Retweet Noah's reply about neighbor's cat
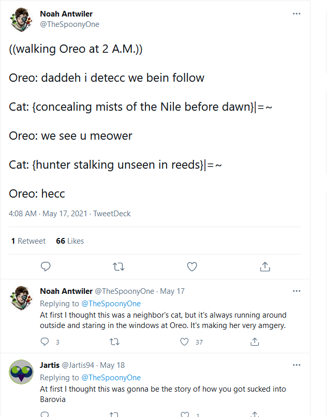Viewport: 327px width, 417px height. click(x=115, y=342)
